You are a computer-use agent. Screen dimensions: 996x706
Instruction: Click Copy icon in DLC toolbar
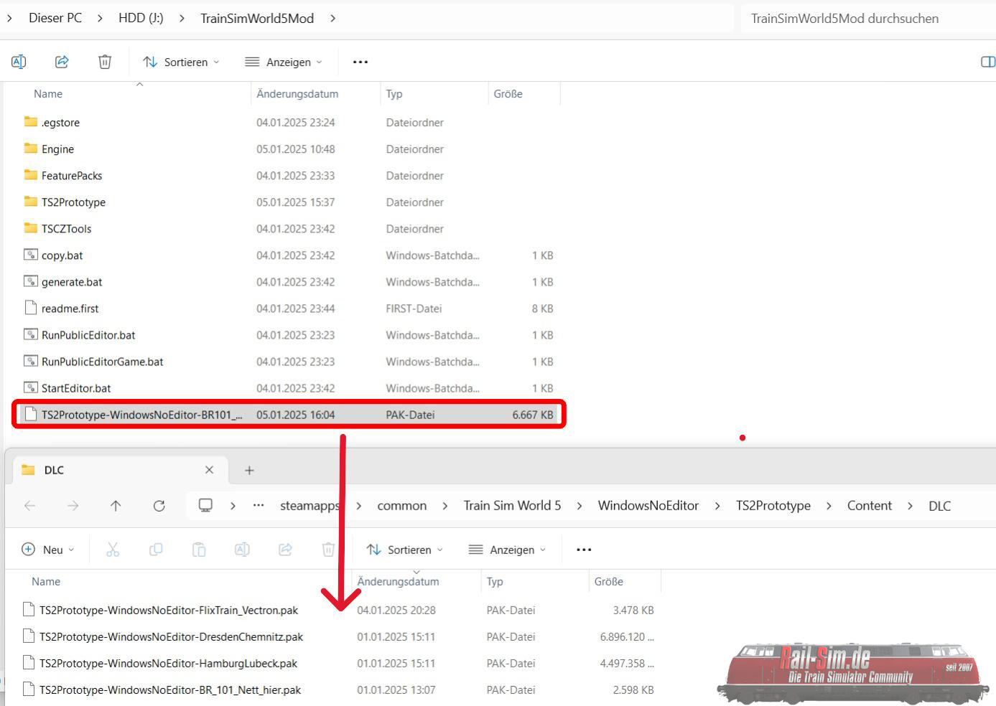pos(156,550)
